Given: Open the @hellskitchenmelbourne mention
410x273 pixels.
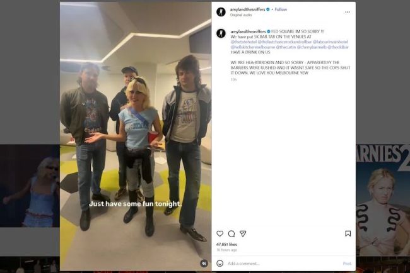Looking at the screenshot, I should tap(252, 47).
